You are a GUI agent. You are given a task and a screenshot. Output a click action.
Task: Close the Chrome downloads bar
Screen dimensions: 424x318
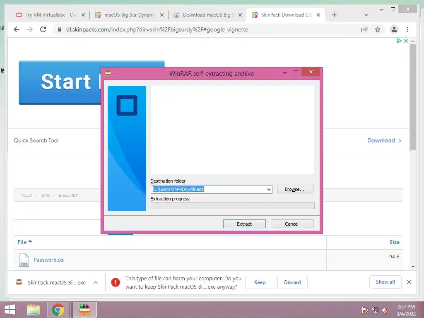(x=409, y=282)
